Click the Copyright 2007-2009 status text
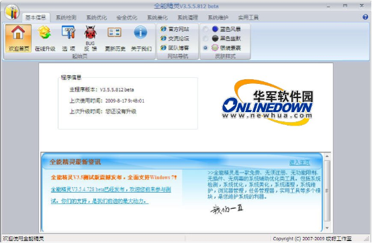The height and width of the screenshot is (243, 372). (x=312, y=239)
